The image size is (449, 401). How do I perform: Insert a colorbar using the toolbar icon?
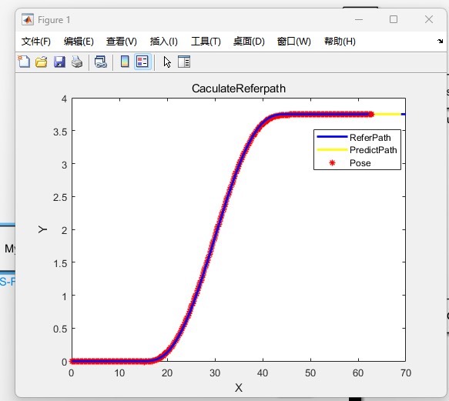pos(125,62)
